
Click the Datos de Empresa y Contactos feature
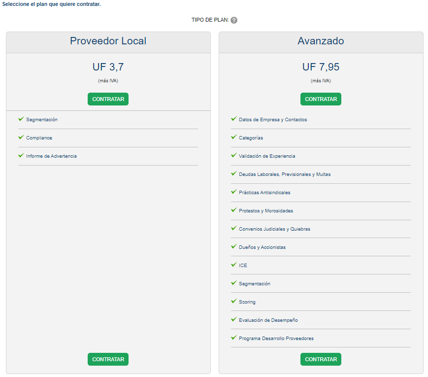tap(273, 120)
